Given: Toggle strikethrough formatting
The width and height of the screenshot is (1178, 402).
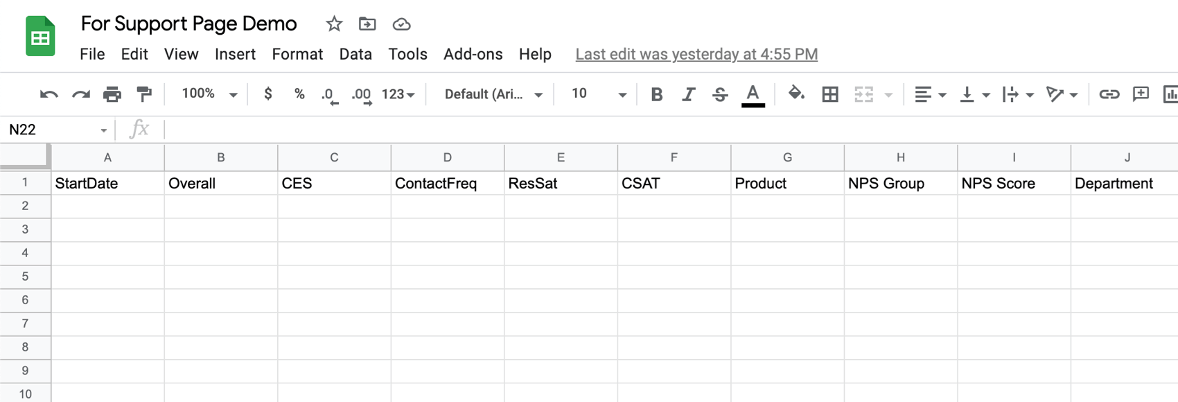Looking at the screenshot, I should click(720, 94).
